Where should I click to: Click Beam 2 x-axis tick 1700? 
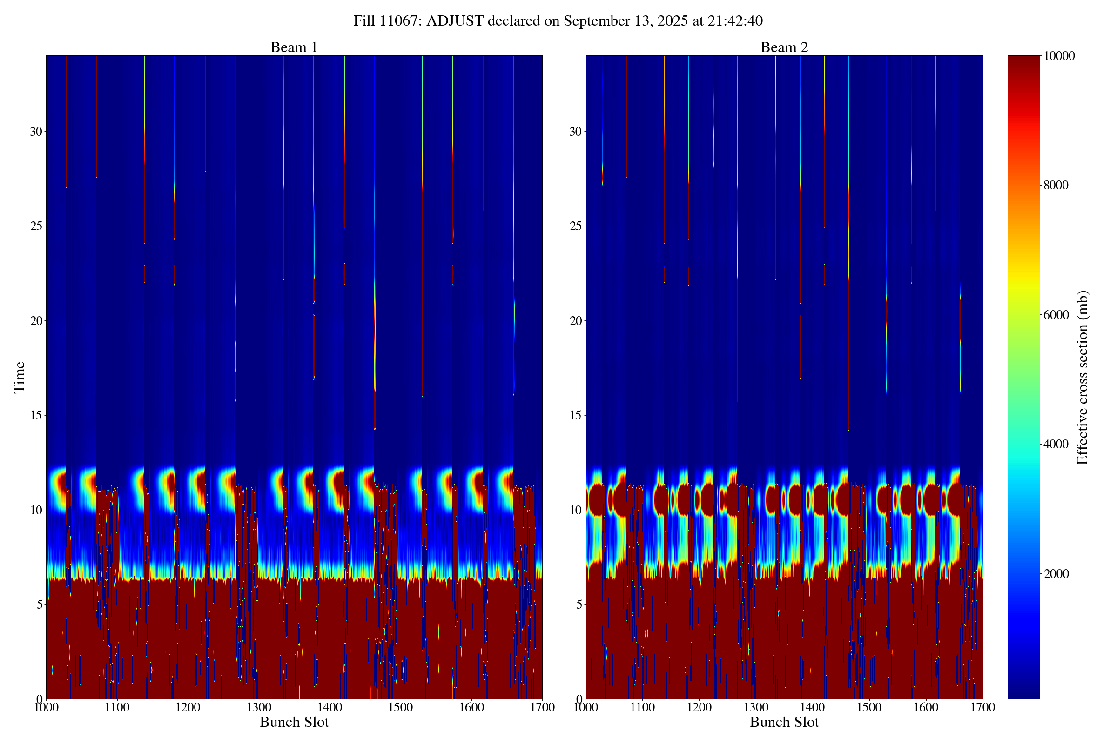tap(982, 707)
